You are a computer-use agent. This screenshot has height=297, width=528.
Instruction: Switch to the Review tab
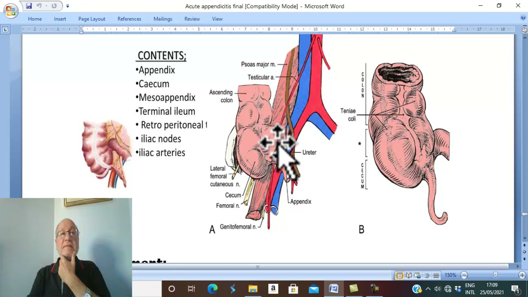point(192,19)
